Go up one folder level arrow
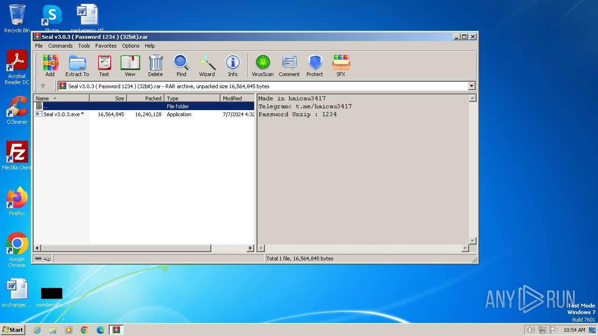Viewport: 598px width, 336px height. [43, 86]
